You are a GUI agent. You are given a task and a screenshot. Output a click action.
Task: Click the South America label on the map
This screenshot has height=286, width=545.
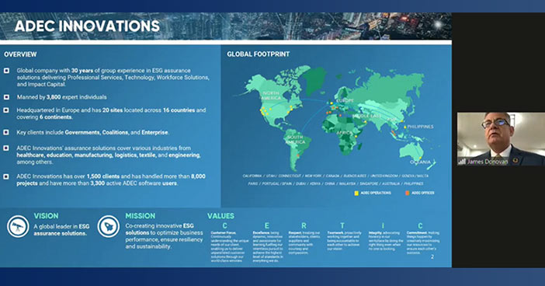295,140
